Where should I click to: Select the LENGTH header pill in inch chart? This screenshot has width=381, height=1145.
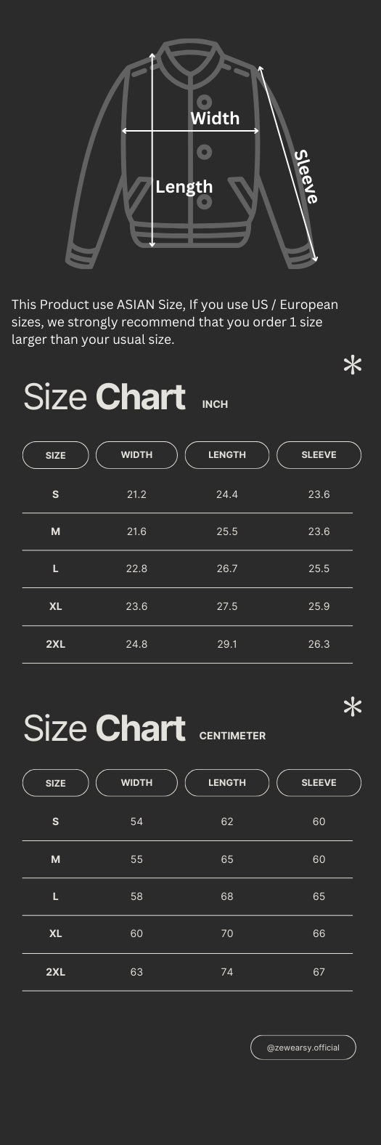point(227,455)
